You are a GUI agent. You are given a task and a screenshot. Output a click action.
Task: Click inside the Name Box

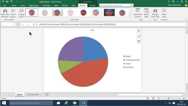coord(7,24)
